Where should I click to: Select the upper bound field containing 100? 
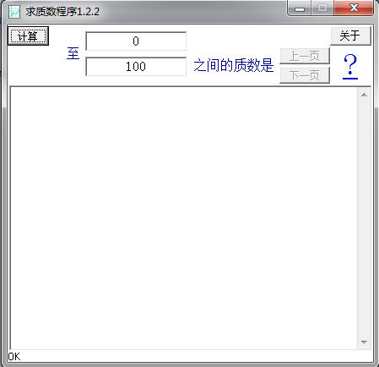[x=136, y=67]
